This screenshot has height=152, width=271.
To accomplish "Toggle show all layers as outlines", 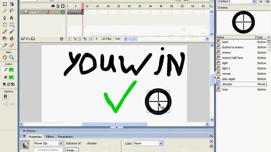I will (x=63, y=6).
